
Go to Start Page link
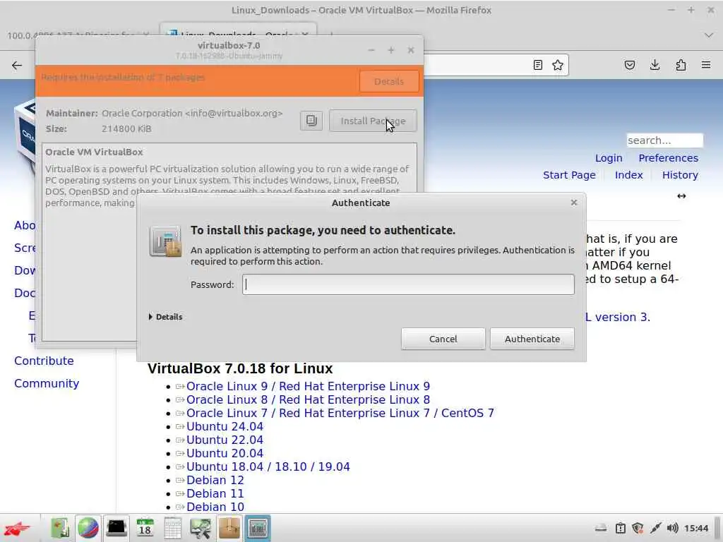569,175
